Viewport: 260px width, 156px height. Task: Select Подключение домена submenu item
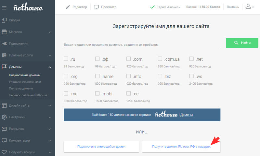24,75
